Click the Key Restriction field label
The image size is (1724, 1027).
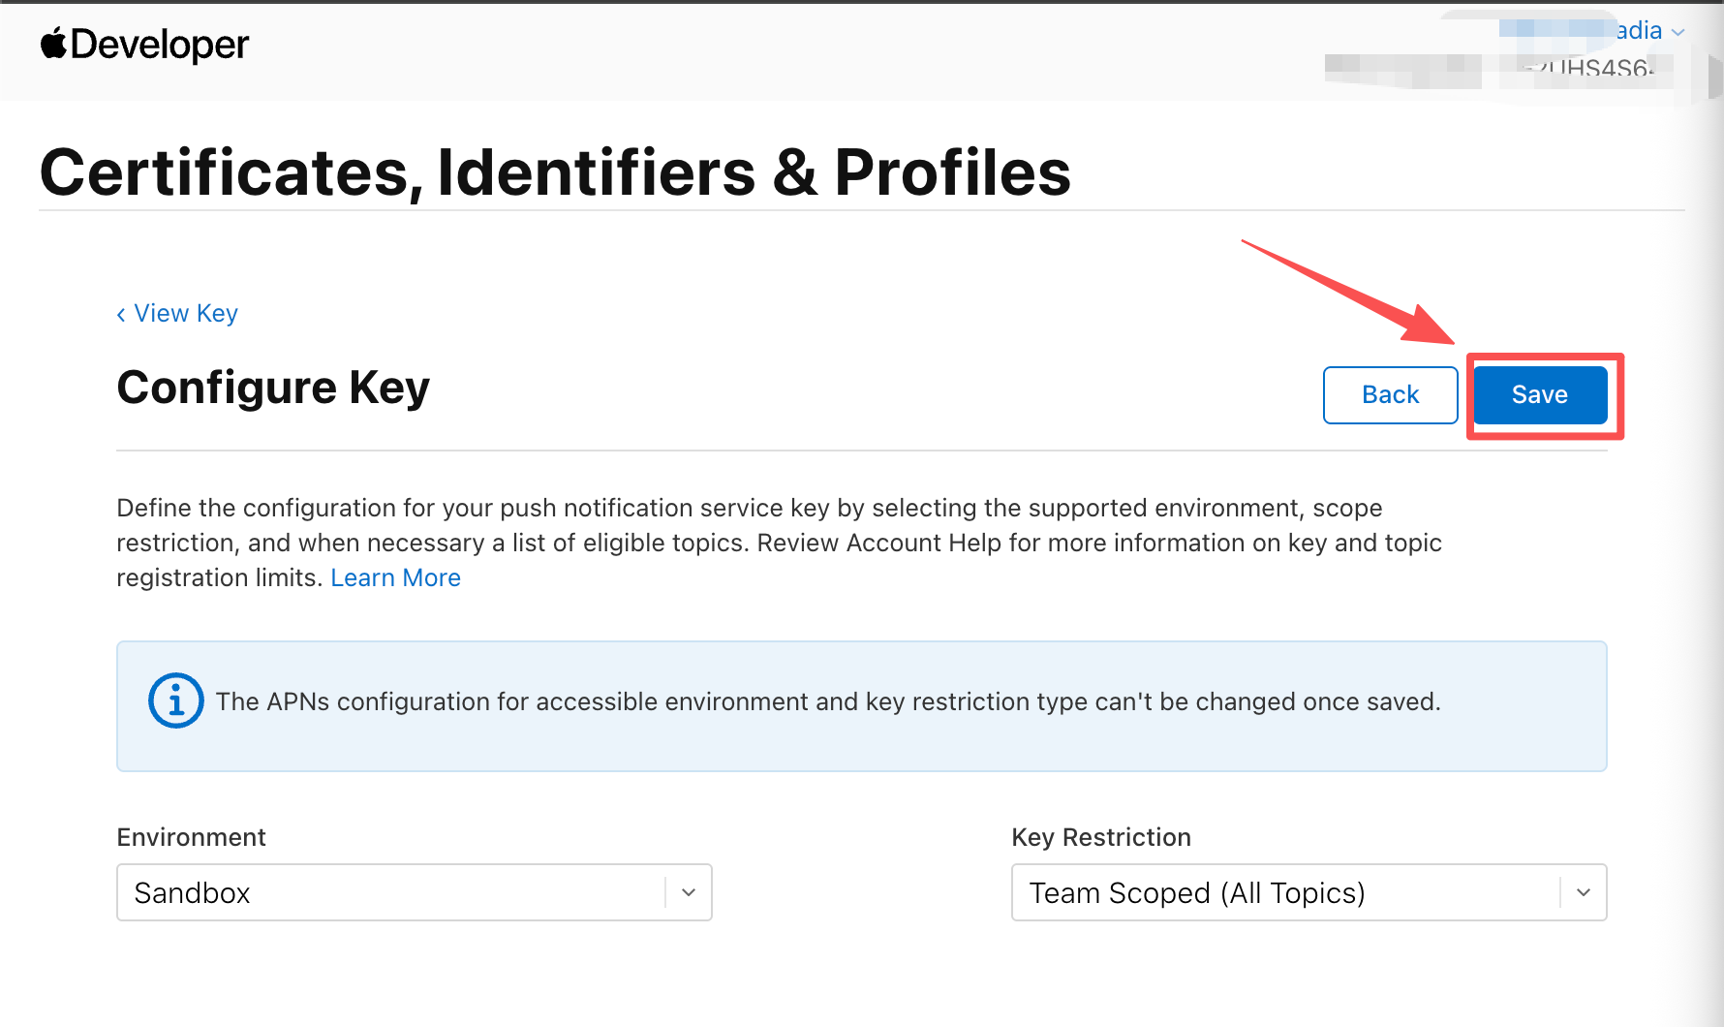tap(1101, 838)
